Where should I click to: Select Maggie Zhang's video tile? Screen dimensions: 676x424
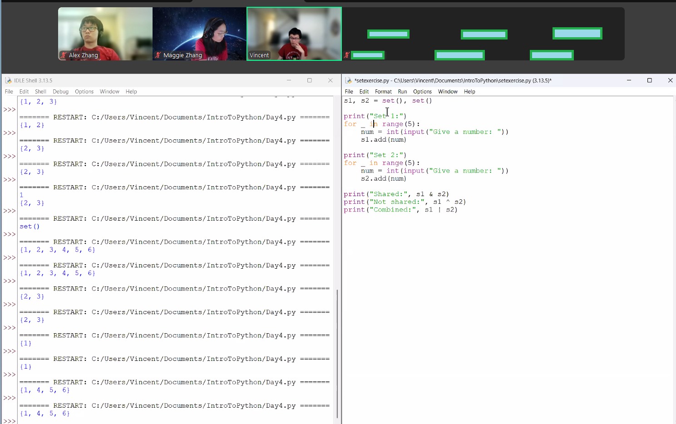200,34
